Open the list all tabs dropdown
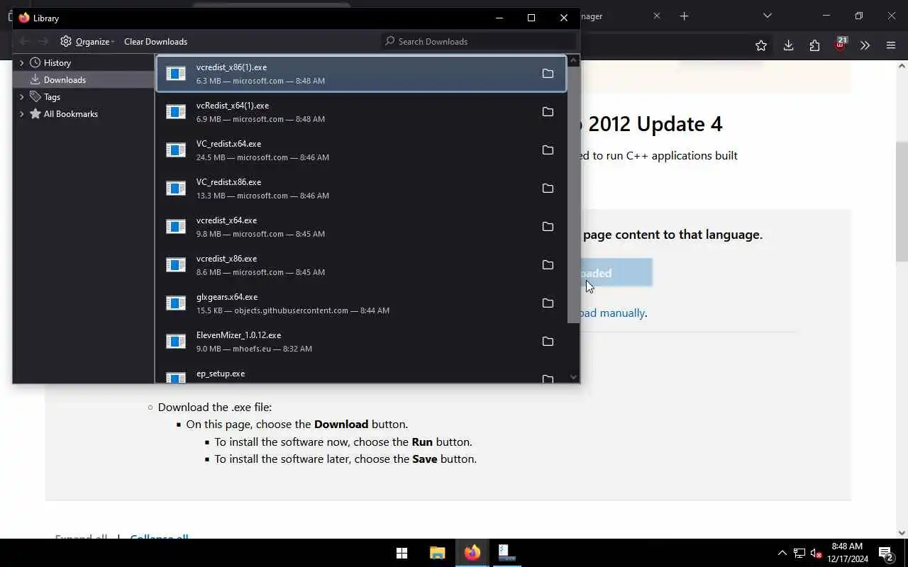 pos(767,16)
